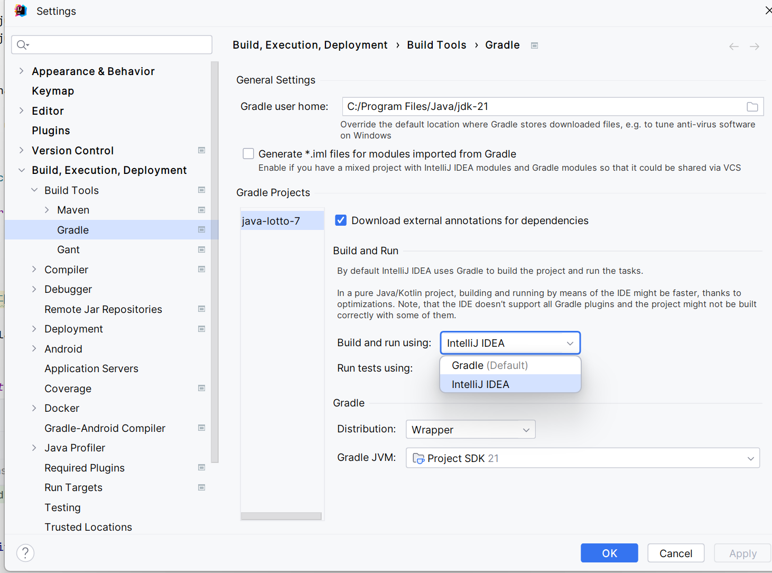This screenshot has width=772, height=573.
Task: Click project settings icon next to Version Control
Action: click(x=201, y=151)
